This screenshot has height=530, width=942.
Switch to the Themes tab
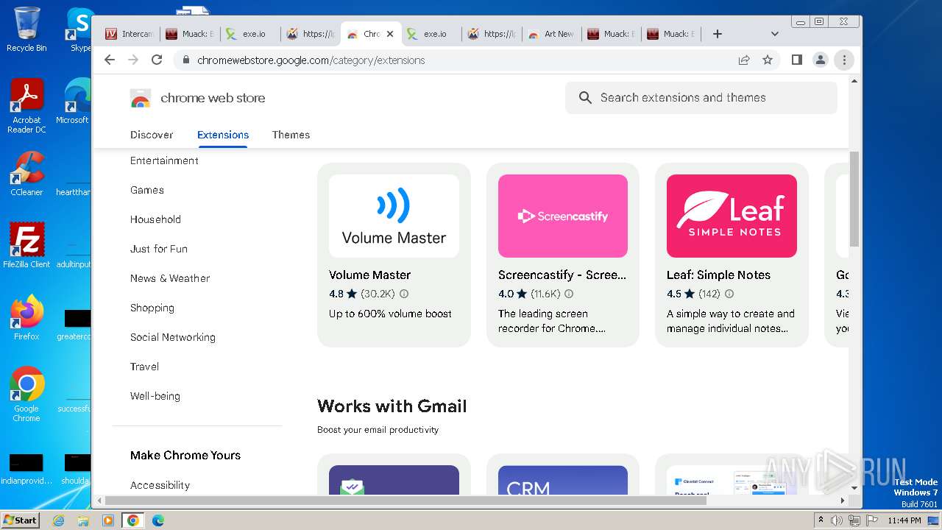291,135
